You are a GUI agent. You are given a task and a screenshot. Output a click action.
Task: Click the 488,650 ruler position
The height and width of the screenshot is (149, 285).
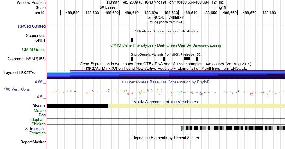[210, 13]
